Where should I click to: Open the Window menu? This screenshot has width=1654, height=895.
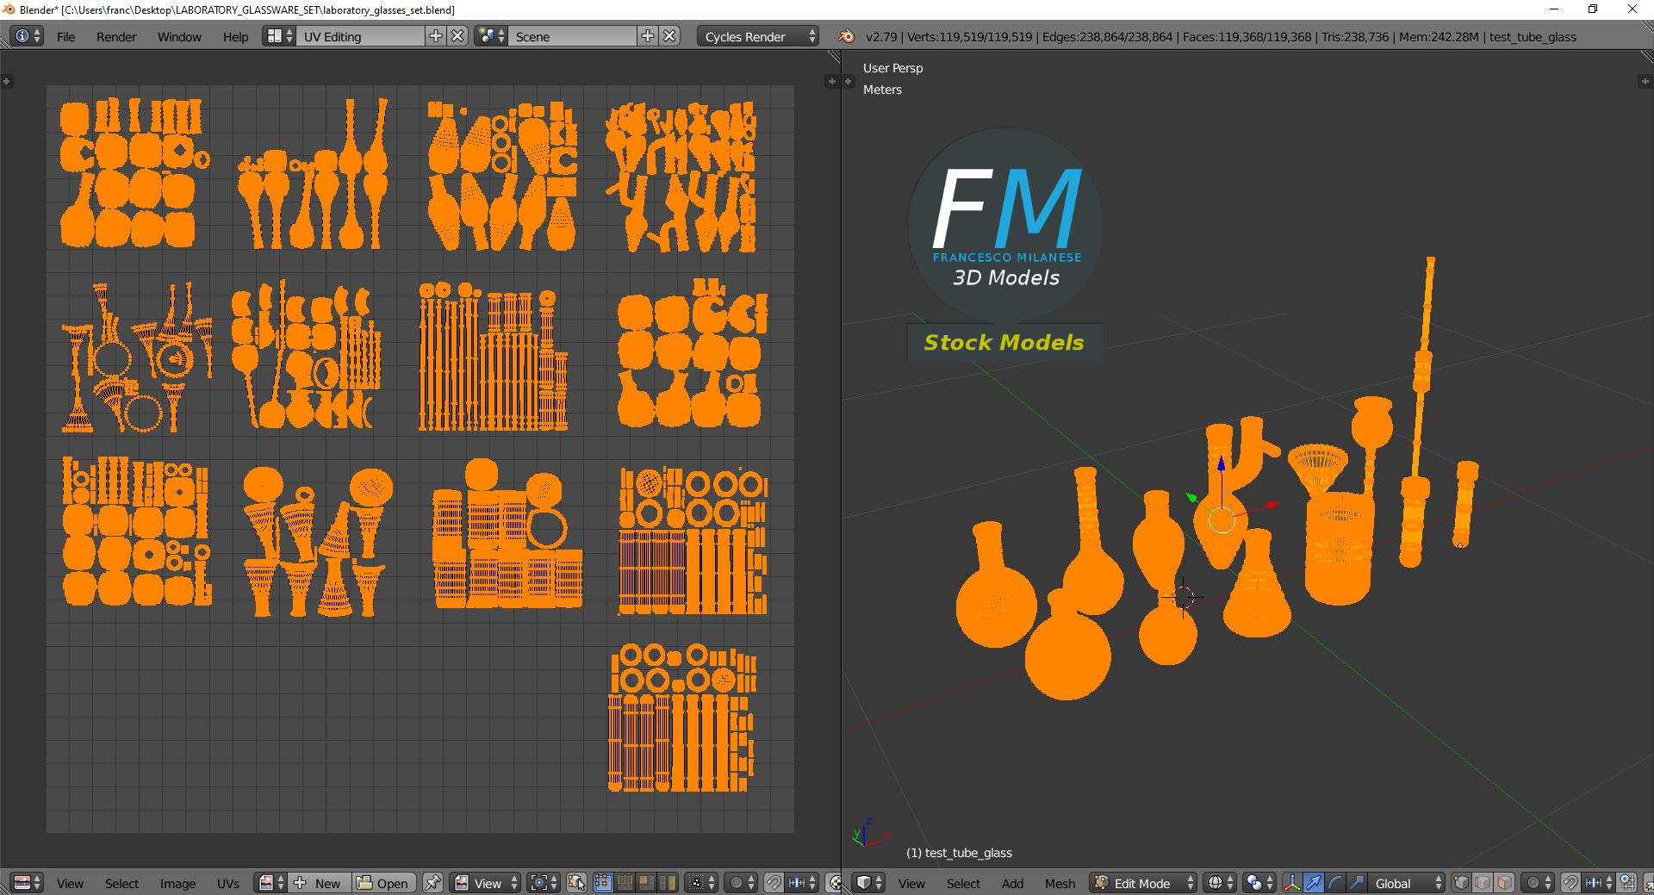coord(179,36)
